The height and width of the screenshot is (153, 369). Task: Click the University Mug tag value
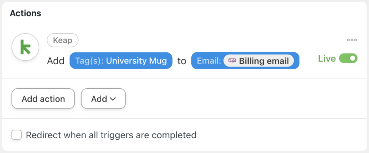tap(136, 61)
